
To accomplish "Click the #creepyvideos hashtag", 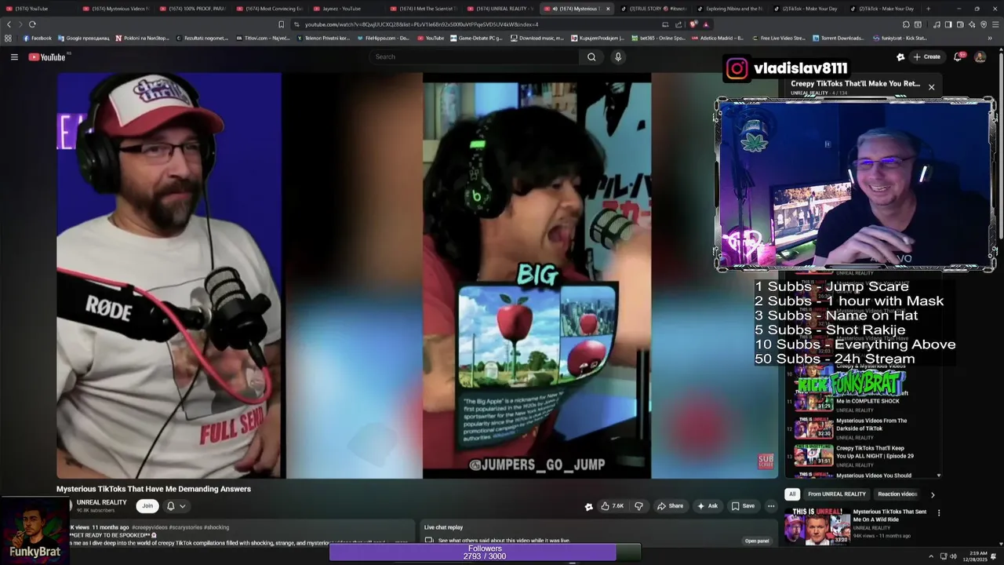I will [150, 527].
